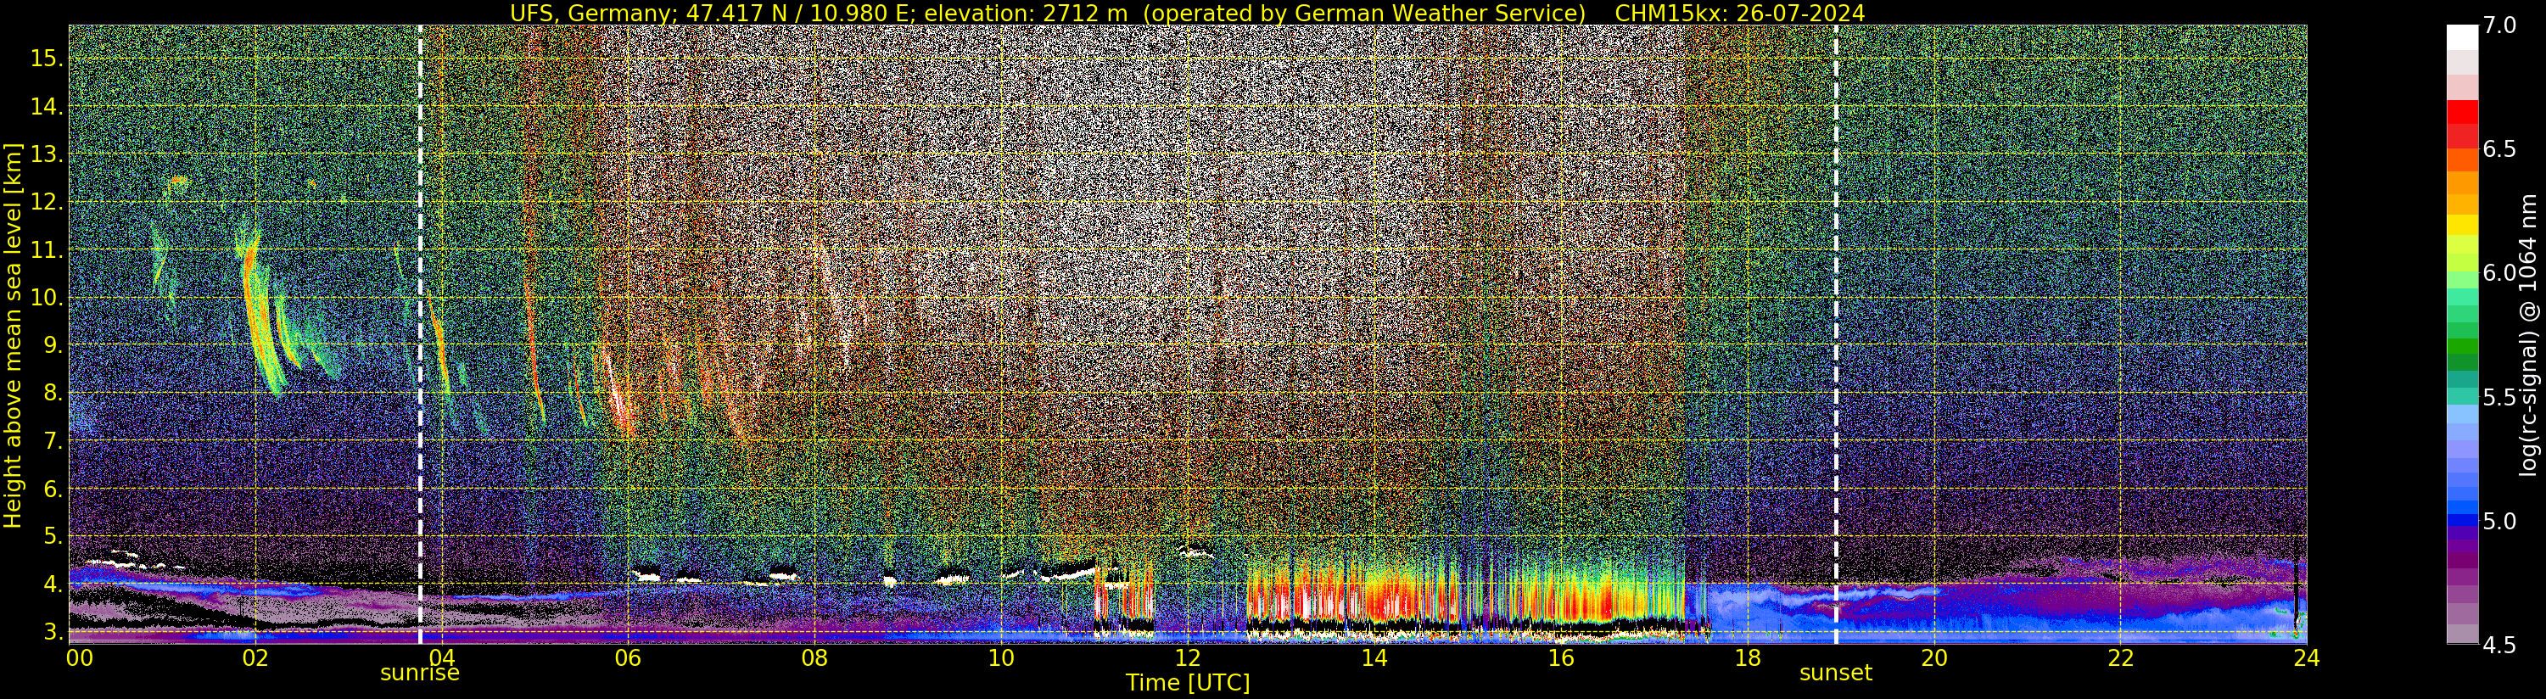Viewport: 2546px width, 699px height.
Task: Click the '8.' height axis tick label
Action: pyautogui.click(x=53, y=393)
